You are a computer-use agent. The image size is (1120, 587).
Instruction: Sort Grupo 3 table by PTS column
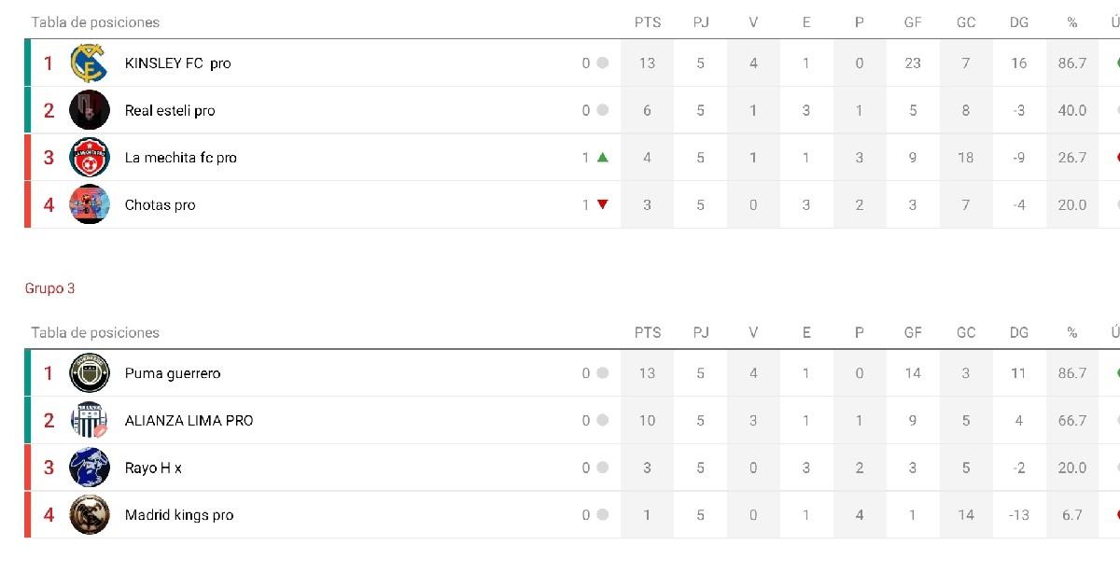(x=647, y=332)
